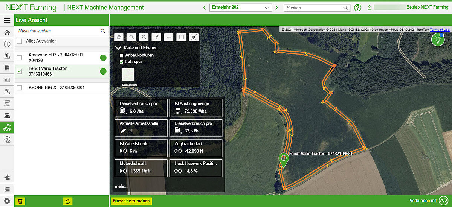452x207 pixels.
Task: Go to the home sidebar icon
Action: [7, 32]
